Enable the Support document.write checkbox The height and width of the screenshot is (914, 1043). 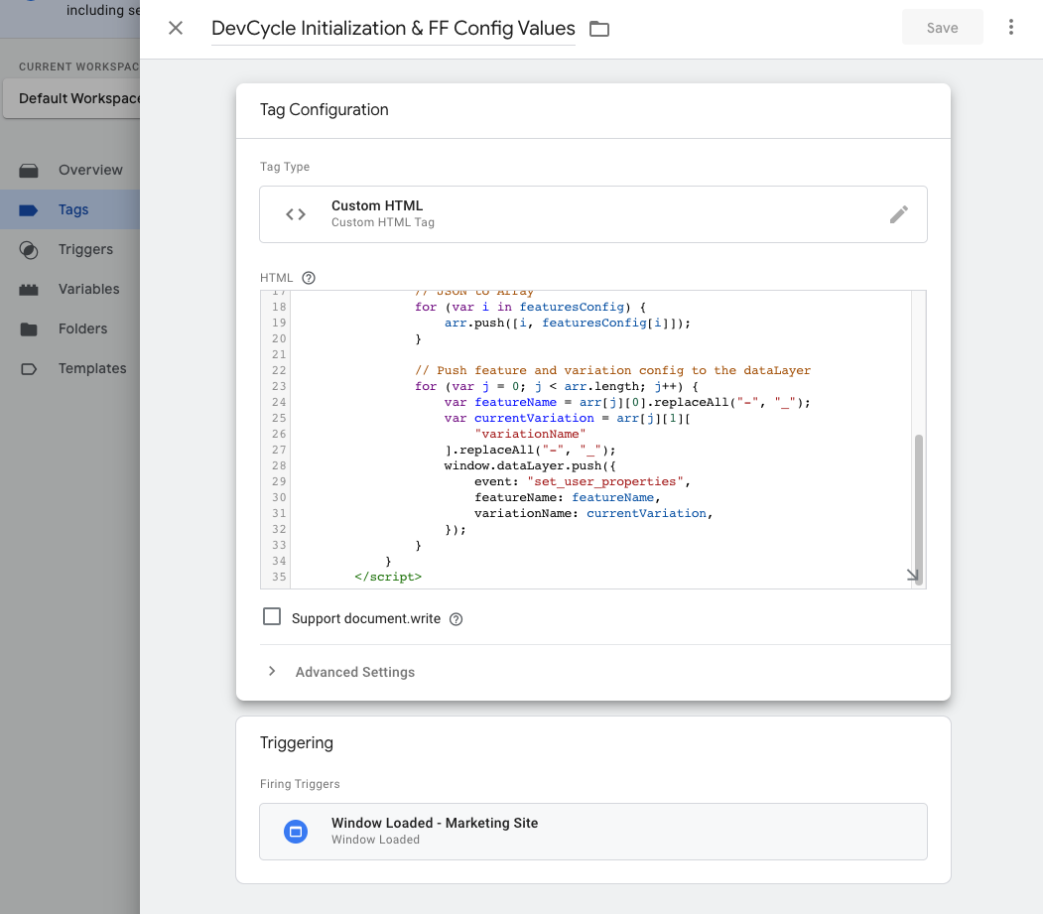(x=272, y=617)
